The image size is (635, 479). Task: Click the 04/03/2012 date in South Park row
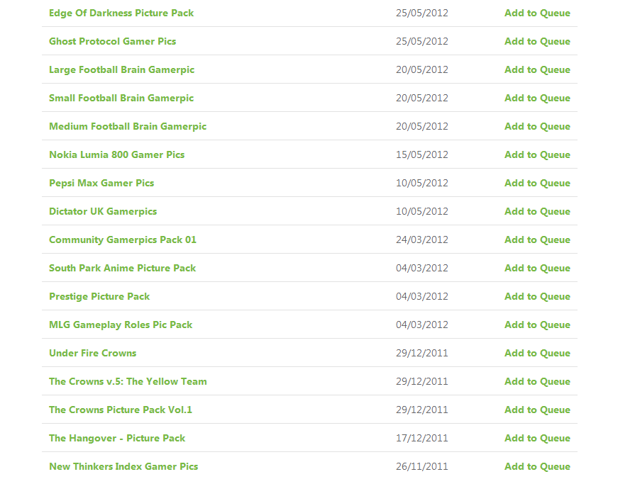tap(422, 268)
